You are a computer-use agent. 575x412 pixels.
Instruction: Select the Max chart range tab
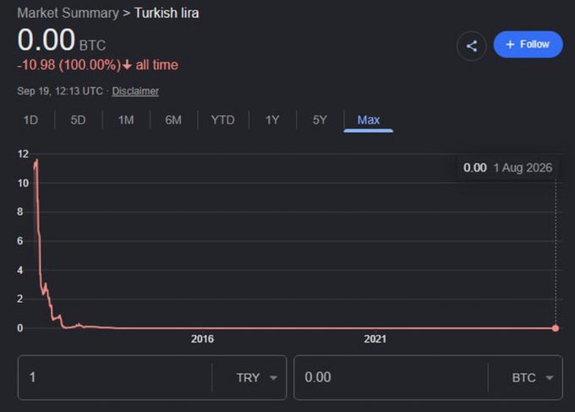pyautogui.click(x=368, y=120)
